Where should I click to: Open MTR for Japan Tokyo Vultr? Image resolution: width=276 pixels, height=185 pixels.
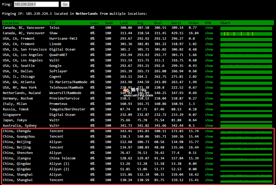[209, 120]
